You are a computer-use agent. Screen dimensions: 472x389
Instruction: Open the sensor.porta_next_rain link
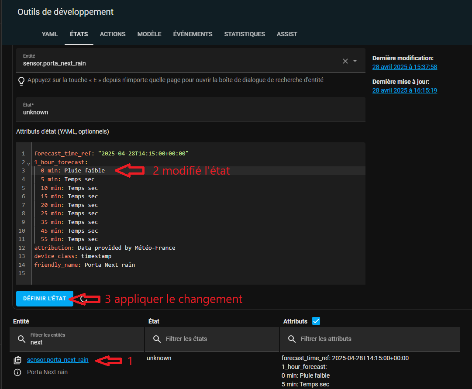[x=58, y=360]
